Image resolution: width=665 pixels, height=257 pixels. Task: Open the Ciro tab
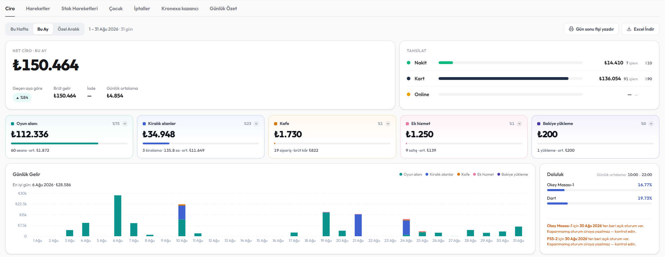pyautogui.click(x=10, y=8)
